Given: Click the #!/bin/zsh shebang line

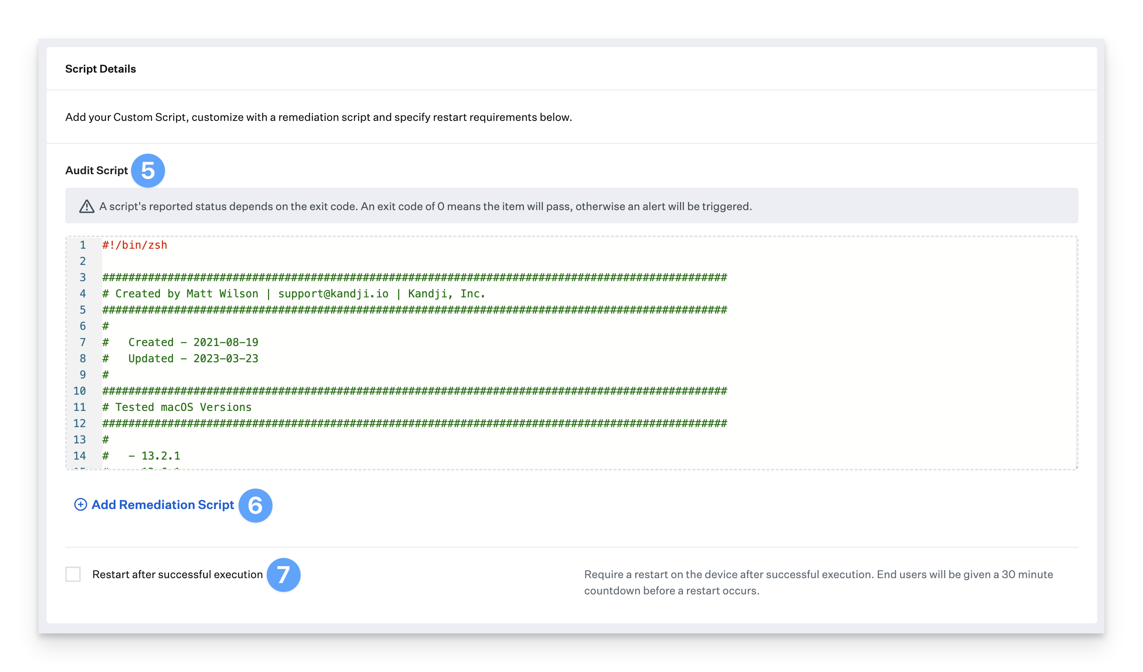Looking at the screenshot, I should [x=135, y=245].
